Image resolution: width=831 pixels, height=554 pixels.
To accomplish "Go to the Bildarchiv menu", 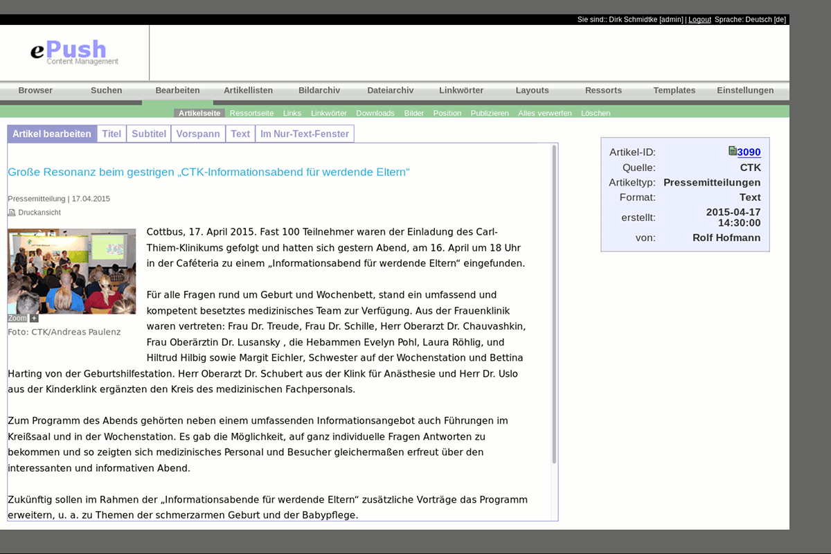I will [319, 91].
